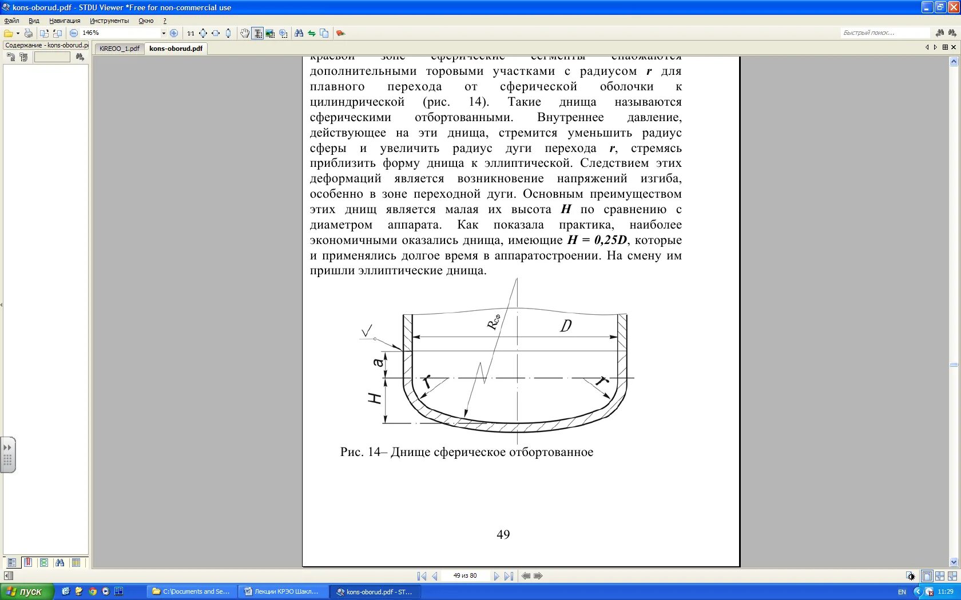Click the quick search field
The image size is (961, 600).
[885, 33]
